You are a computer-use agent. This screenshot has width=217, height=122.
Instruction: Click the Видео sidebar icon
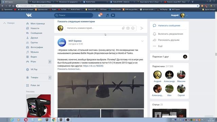point(27,57)
